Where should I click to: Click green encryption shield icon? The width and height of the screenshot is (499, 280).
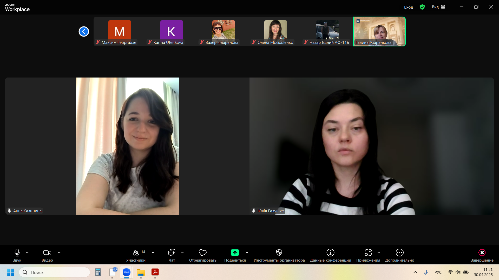pos(422,7)
